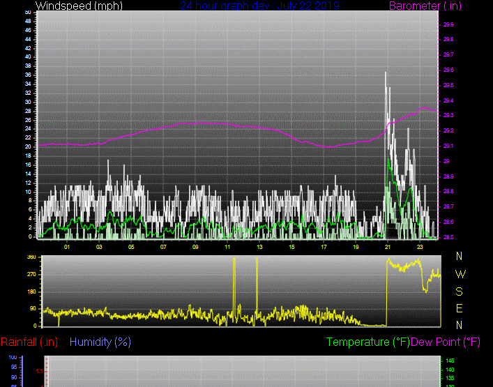Select the Temperature (°F) legend label
The width and height of the screenshot is (493, 387).
coord(368,342)
